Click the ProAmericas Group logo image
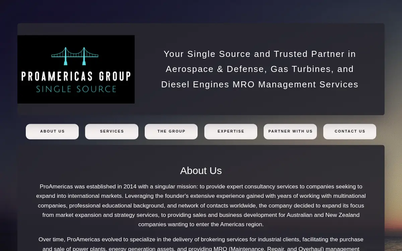Image resolution: width=402 pixels, height=251 pixels. tap(76, 69)
